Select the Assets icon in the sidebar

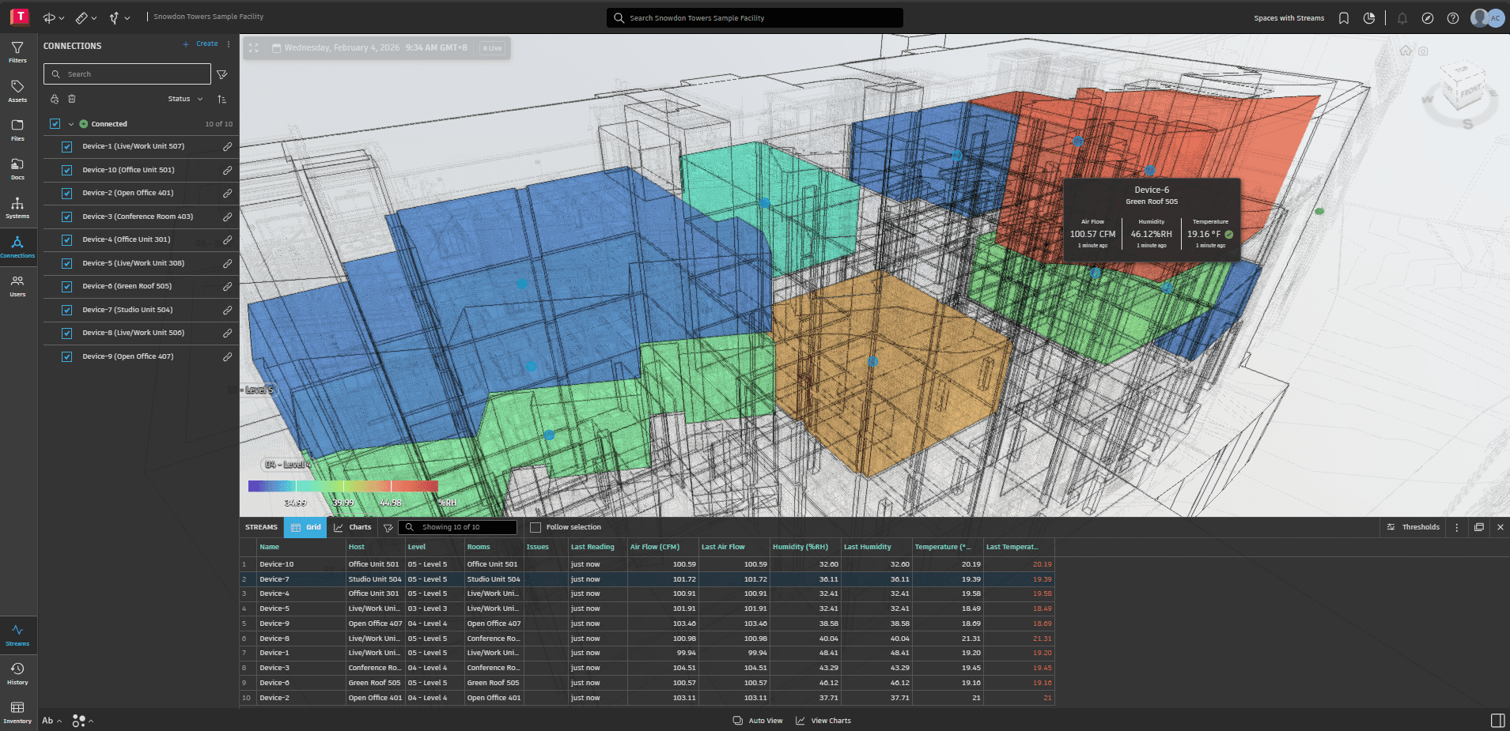coord(17,89)
